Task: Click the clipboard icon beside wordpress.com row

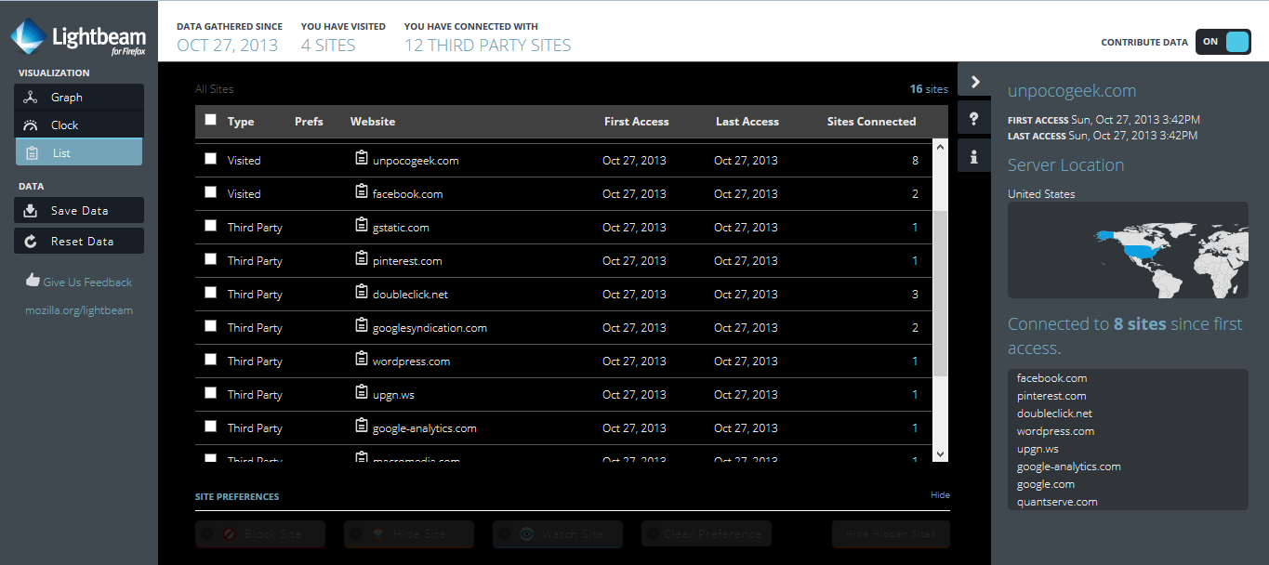Action: coord(362,360)
